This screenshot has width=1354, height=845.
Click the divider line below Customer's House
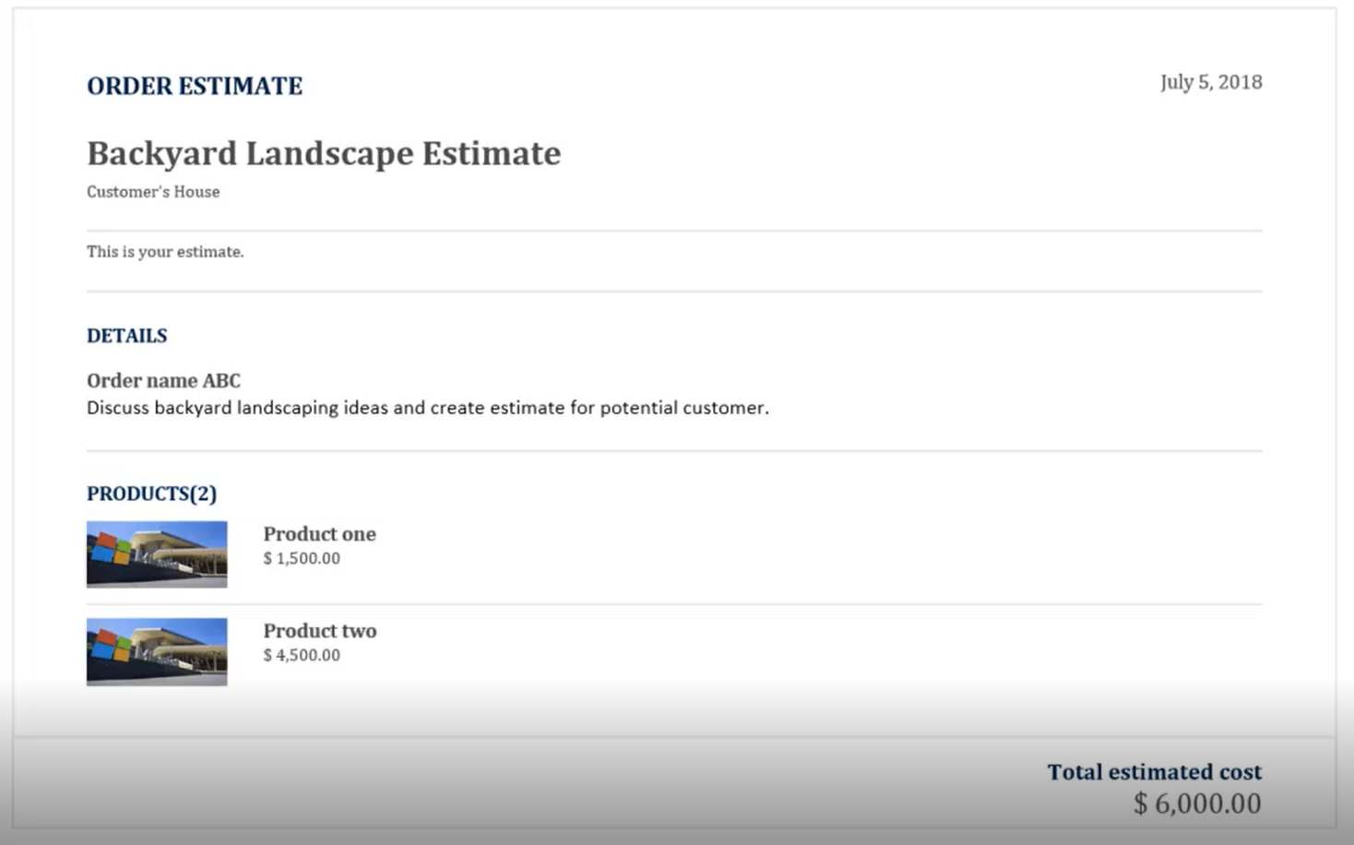click(x=674, y=231)
